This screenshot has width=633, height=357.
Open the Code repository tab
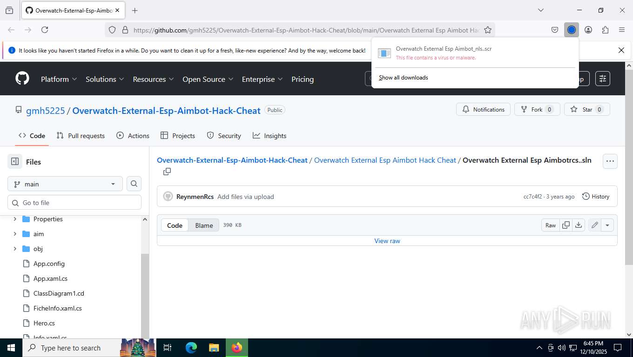pyautogui.click(x=32, y=136)
